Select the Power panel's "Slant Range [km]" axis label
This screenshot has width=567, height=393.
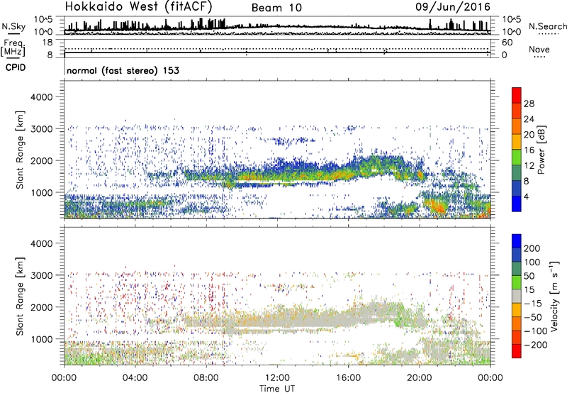click(20, 150)
